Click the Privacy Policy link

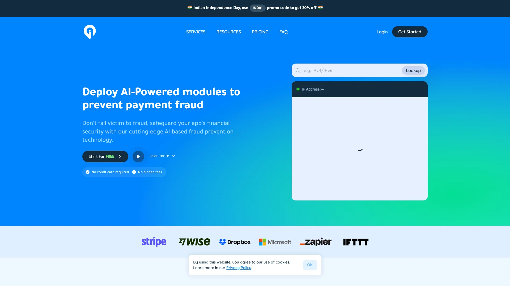point(239,267)
